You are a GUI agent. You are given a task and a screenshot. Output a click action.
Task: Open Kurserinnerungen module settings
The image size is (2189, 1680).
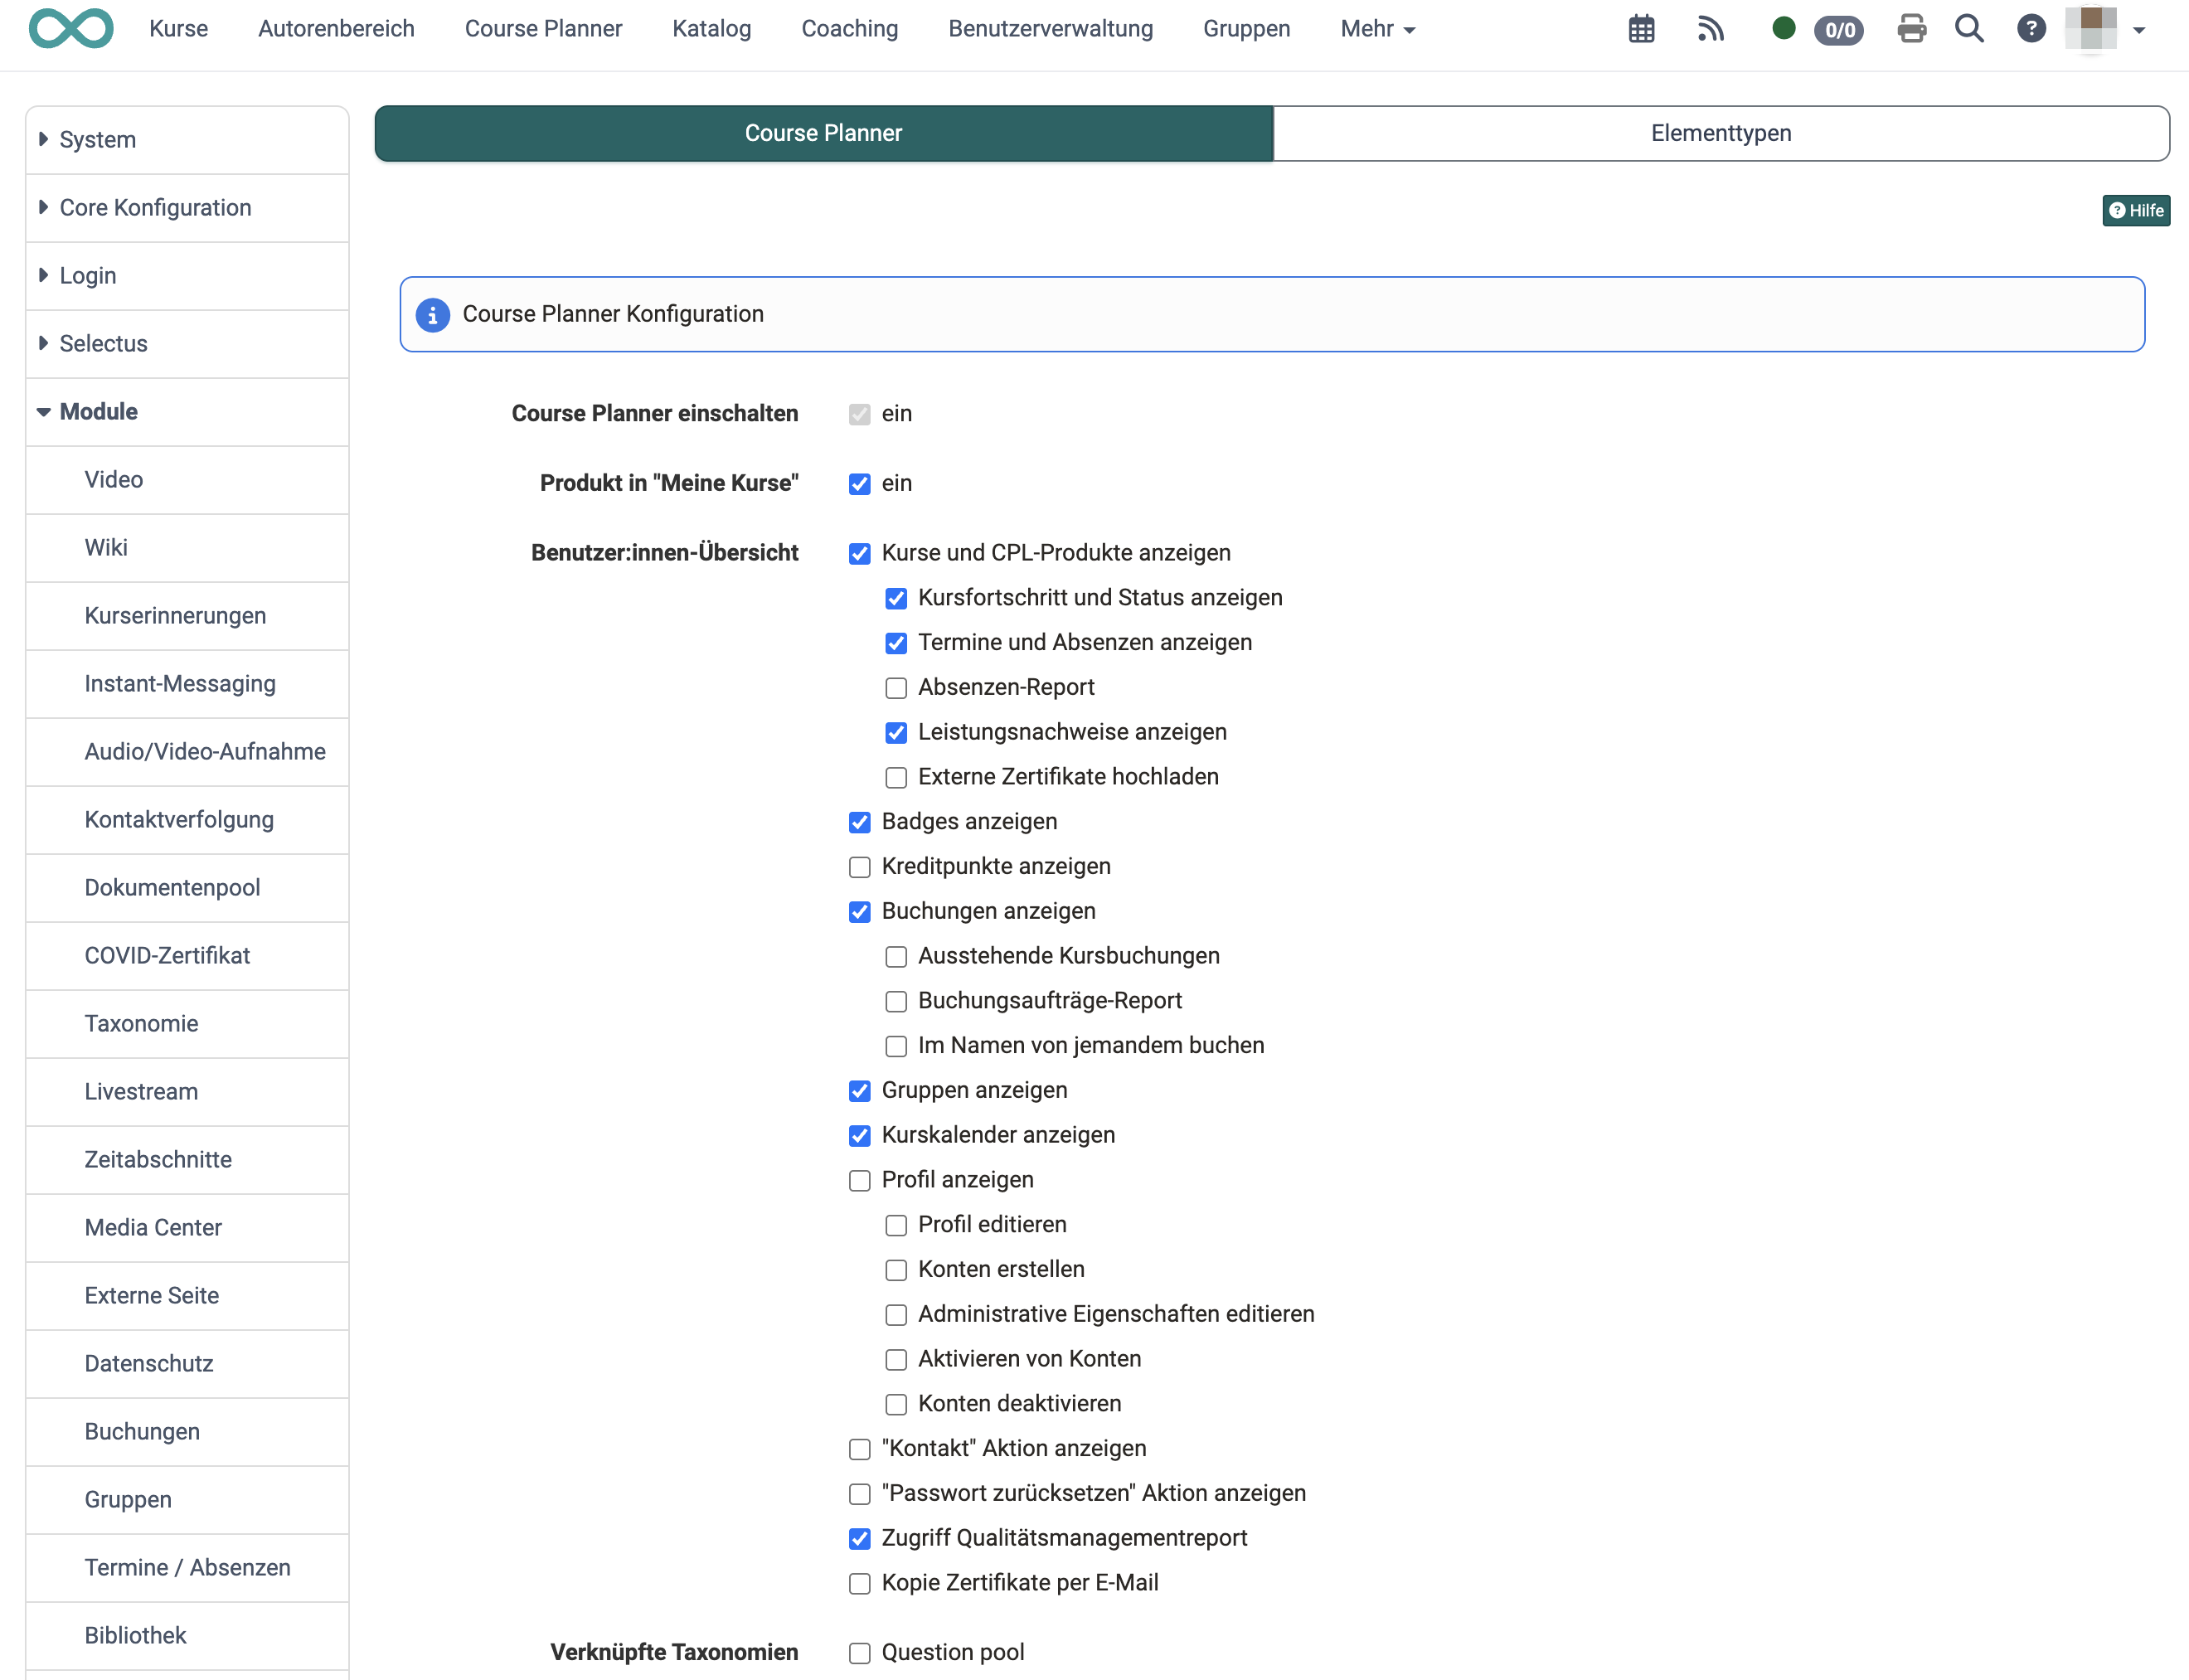click(x=187, y=616)
